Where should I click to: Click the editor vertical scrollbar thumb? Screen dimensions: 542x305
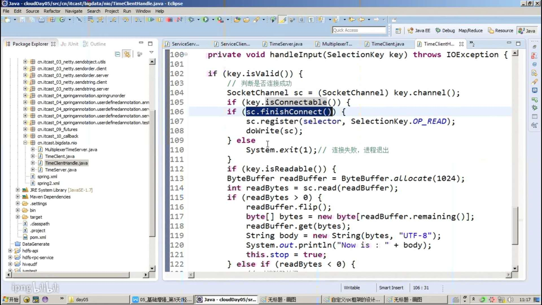515,226
